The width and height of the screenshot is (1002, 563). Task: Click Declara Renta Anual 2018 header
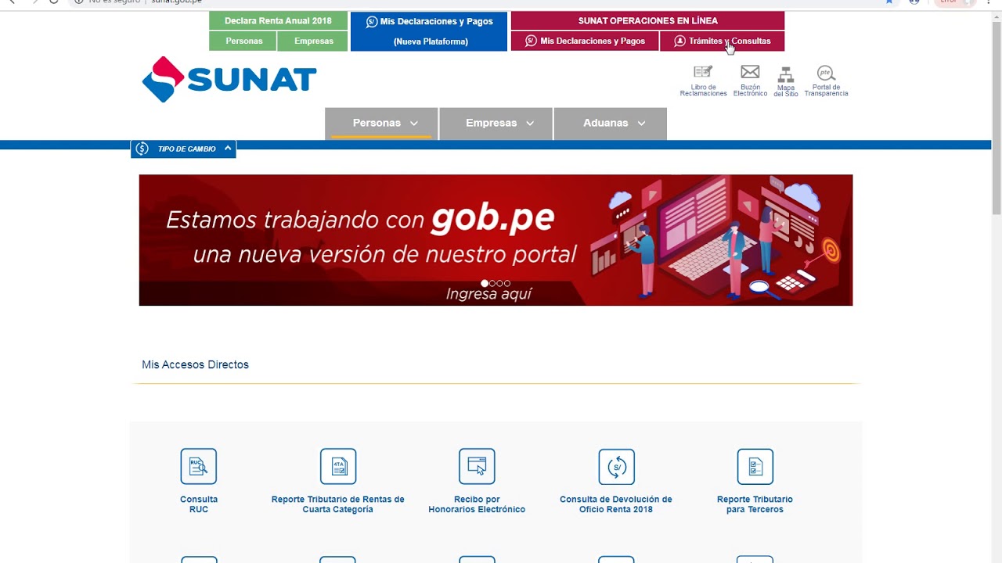point(278,21)
